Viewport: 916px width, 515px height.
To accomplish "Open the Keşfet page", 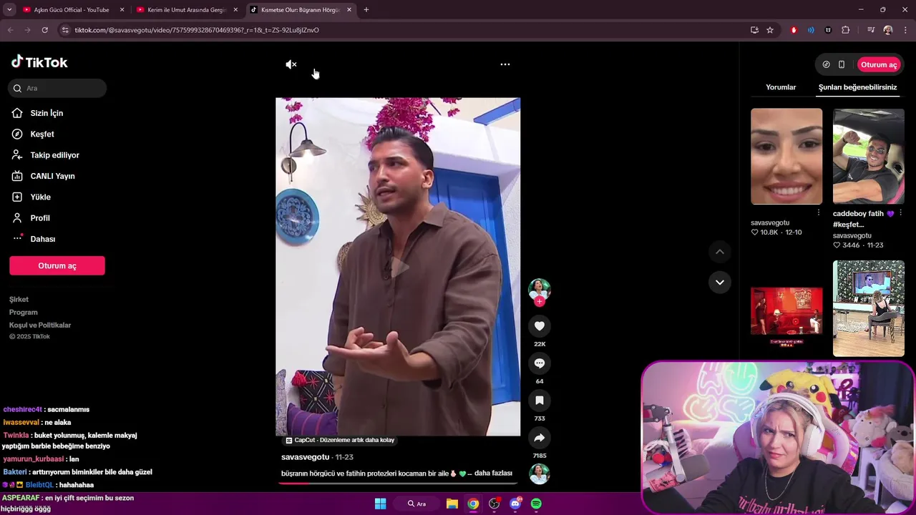I will [x=42, y=134].
